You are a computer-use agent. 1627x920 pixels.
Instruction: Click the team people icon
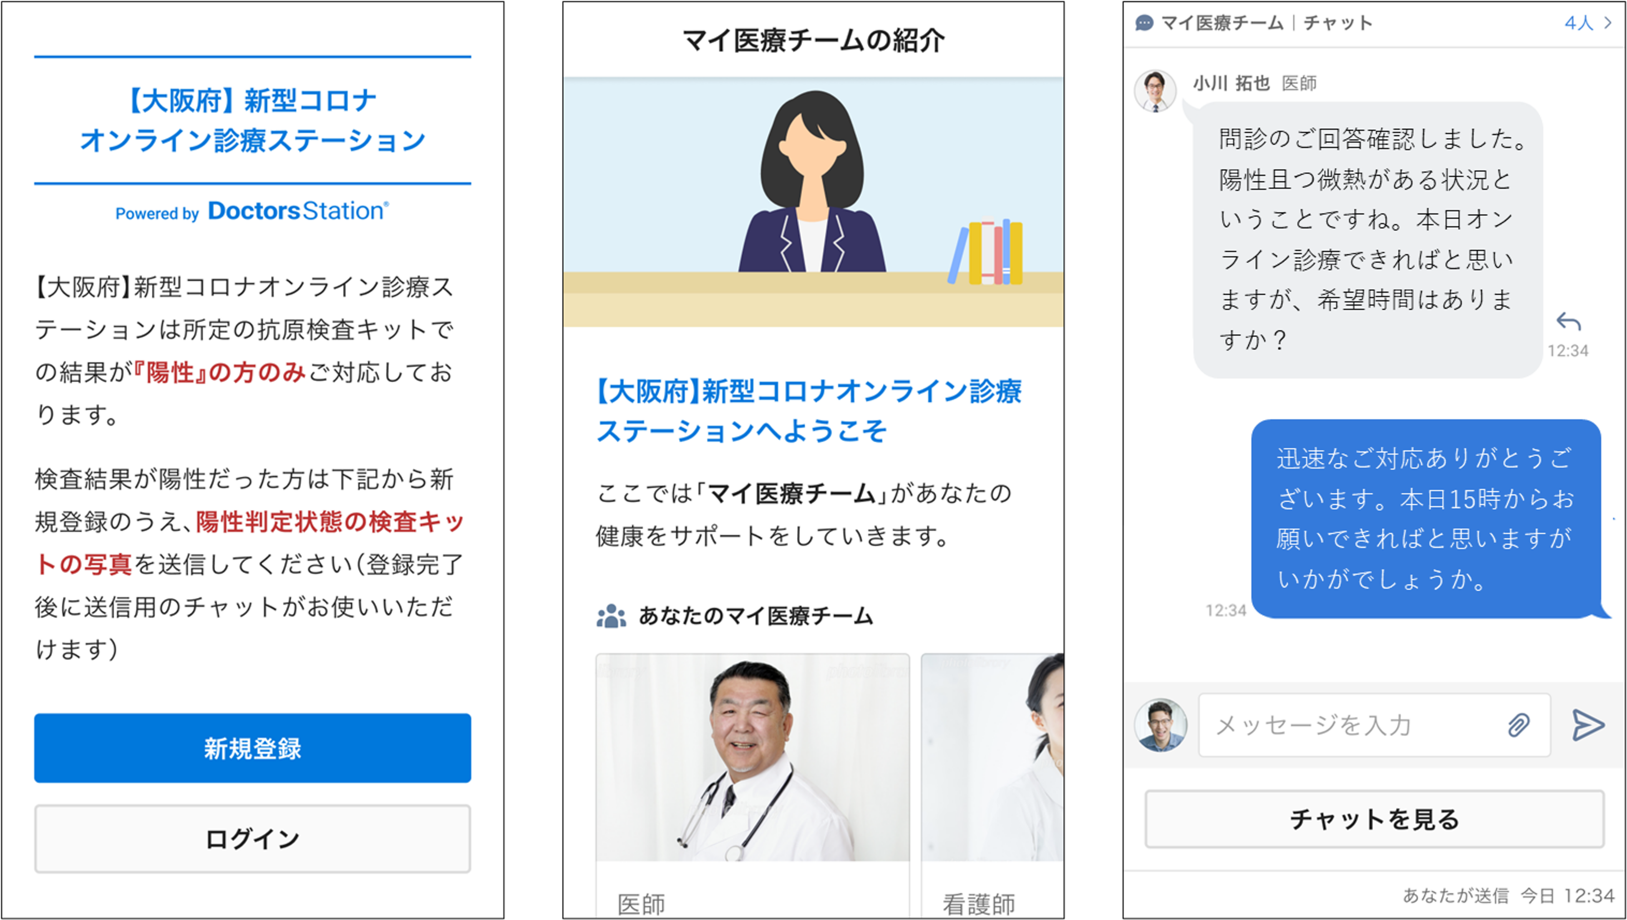click(x=611, y=616)
